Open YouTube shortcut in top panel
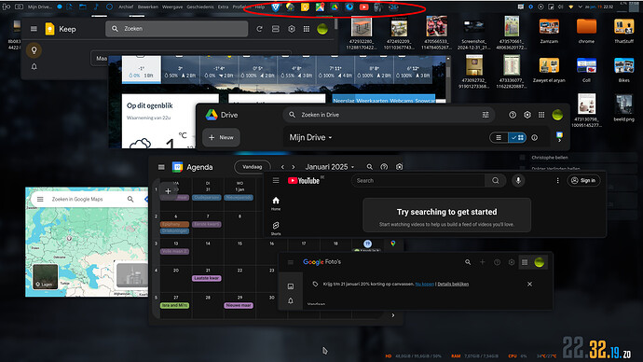The height and width of the screenshot is (362, 643). click(363, 7)
